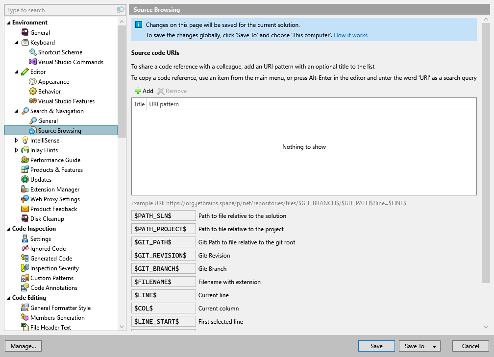The height and width of the screenshot is (357, 494).
Task: Click the Save button
Action: tap(376, 346)
